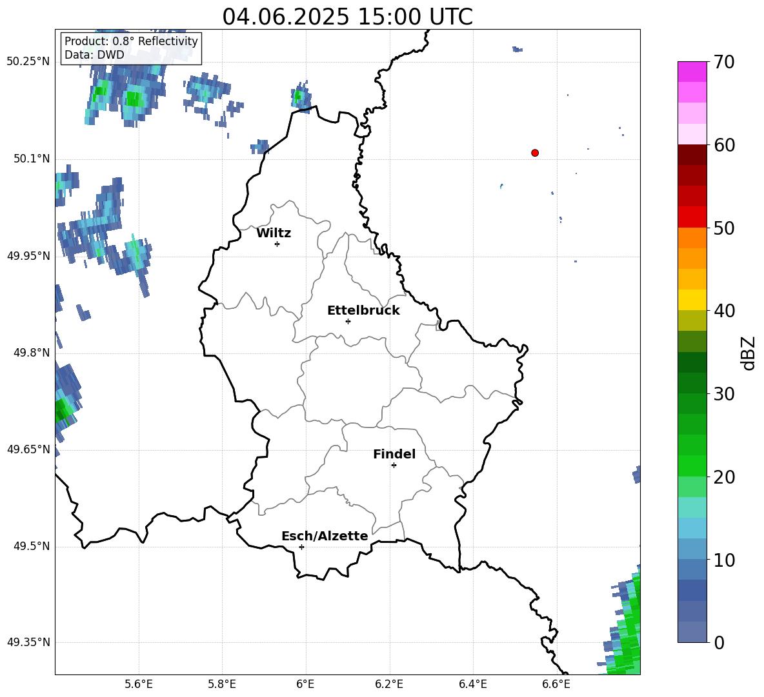Click the 5.8°E longitude label
The width and height of the screenshot is (764, 697).
tap(222, 684)
